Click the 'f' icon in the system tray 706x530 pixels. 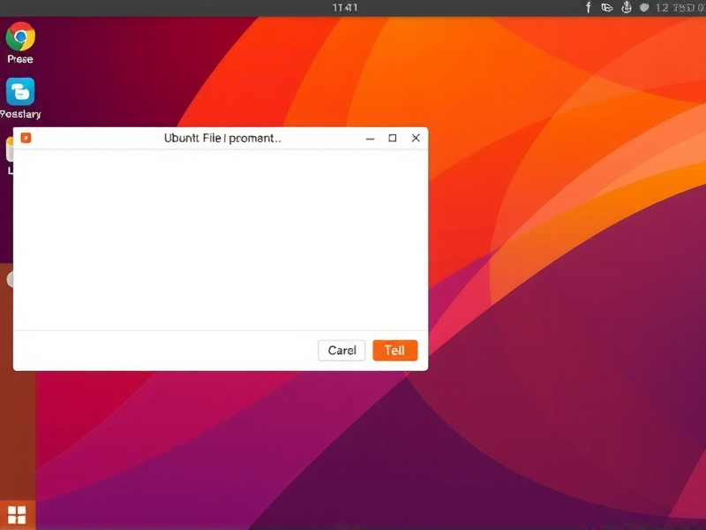tap(589, 7)
